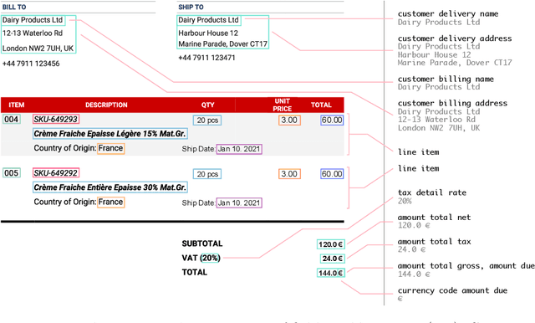
Task: Select Crème Fraiche Epaisse Légère 15% Mat.Gr.
Action: tap(110, 134)
